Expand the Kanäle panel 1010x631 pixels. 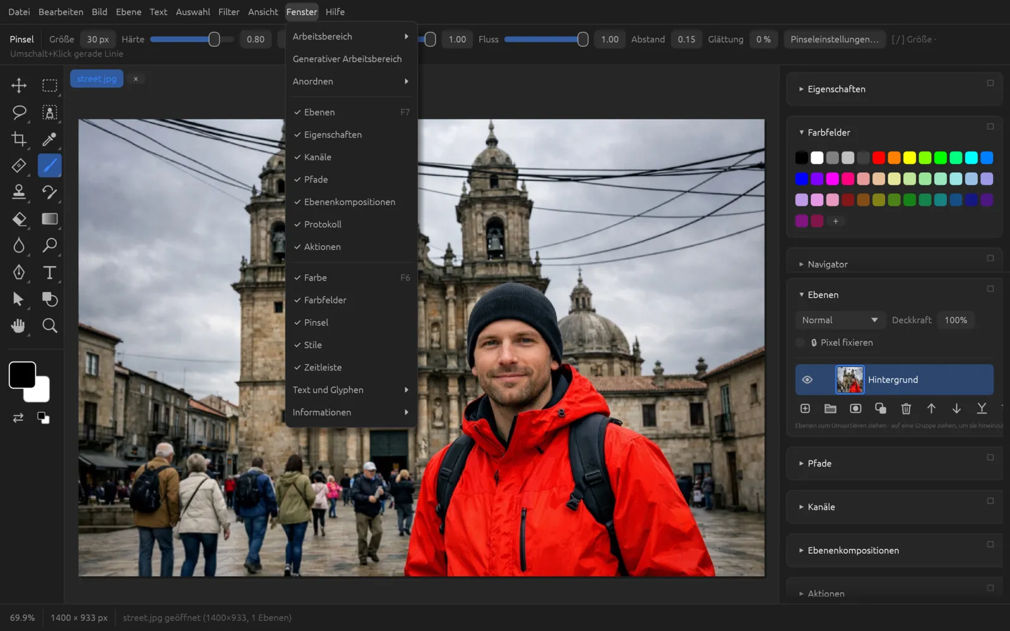pyautogui.click(x=821, y=507)
